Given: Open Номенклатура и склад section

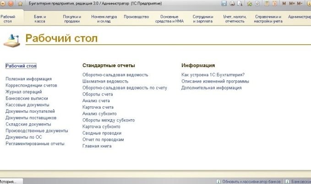Looking at the screenshot, I should tap(104, 19).
